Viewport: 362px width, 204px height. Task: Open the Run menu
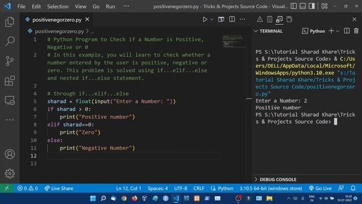110,6
